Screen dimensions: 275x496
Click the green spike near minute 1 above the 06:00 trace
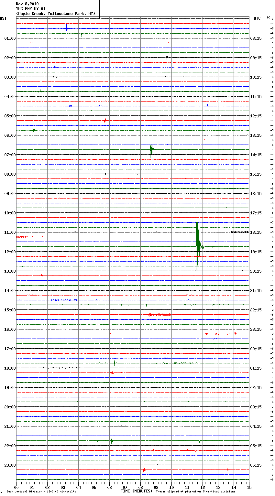point(33,130)
